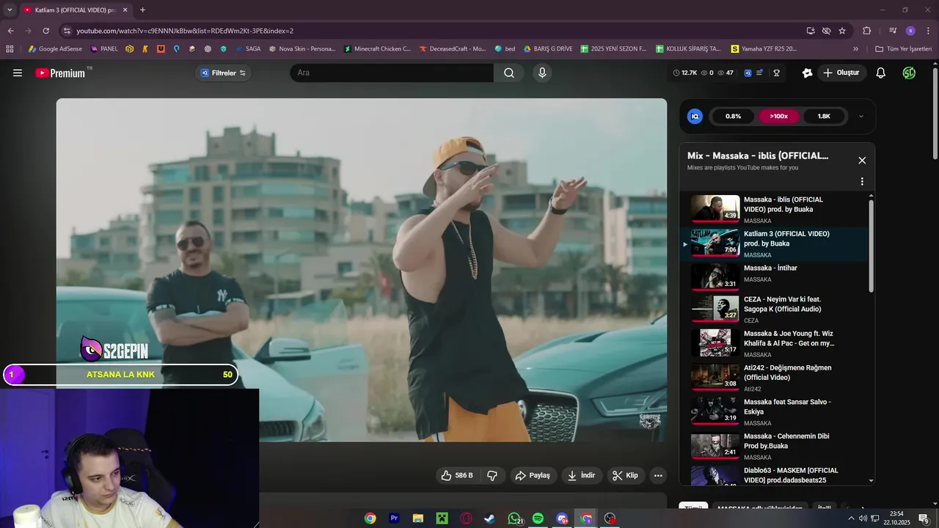
Task: Open the vidIQ blue IQ toolbar icon
Action: point(748,73)
